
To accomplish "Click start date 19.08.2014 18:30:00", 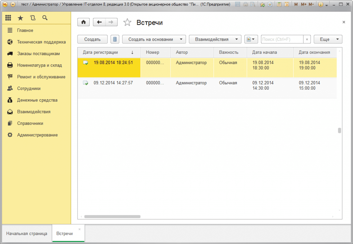I will coord(263,65).
